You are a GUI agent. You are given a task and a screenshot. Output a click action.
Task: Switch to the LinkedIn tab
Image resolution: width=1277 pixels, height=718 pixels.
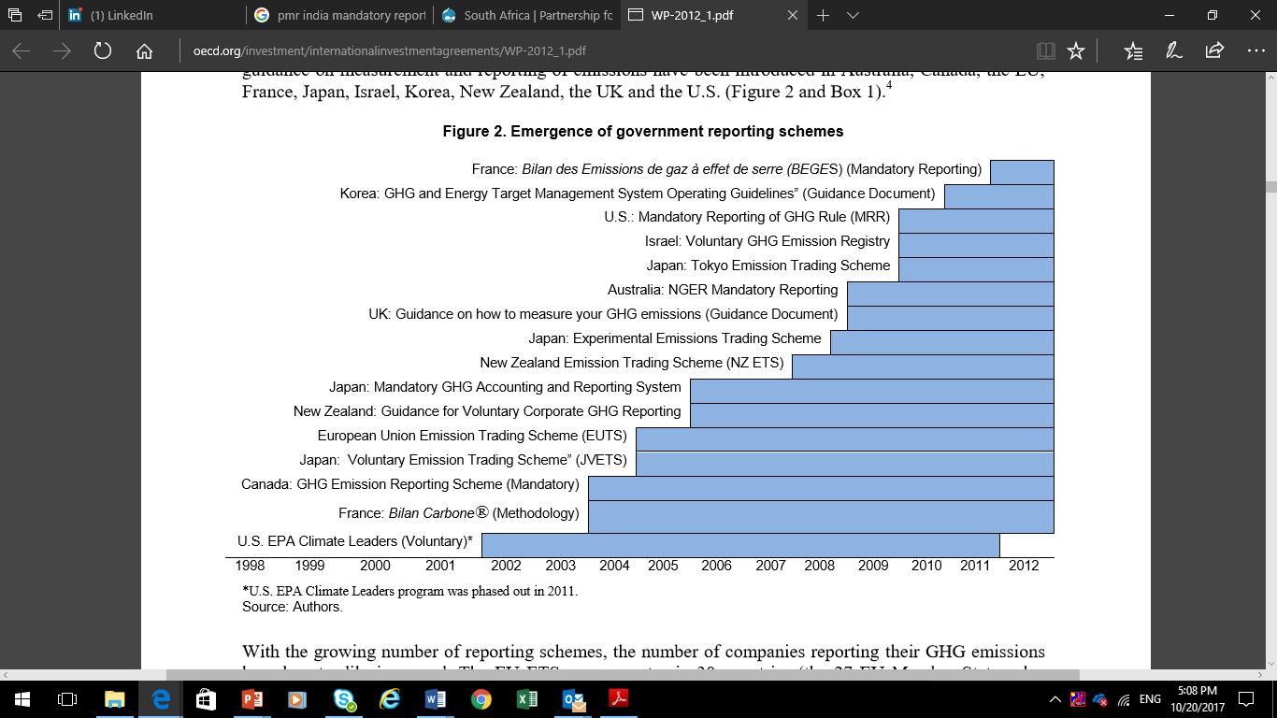click(x=153, y=15)
